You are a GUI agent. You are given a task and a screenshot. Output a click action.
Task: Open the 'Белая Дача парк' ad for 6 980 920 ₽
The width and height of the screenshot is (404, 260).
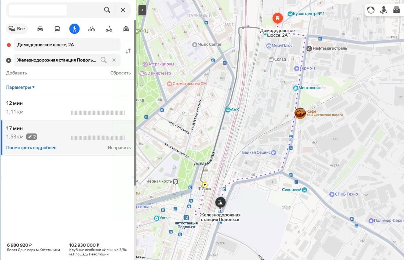pyautogui.click(x=33, y=247)
